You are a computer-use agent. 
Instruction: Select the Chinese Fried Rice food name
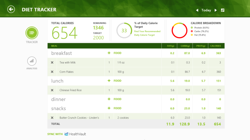tap(70, 90)
